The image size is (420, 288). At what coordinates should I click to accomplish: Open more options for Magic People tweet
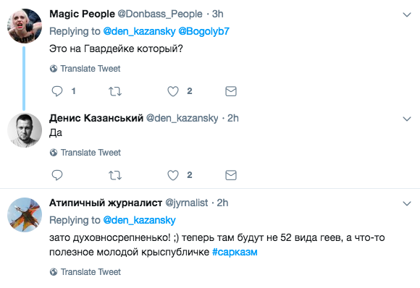pyautogui.click(x=407, y=14)
